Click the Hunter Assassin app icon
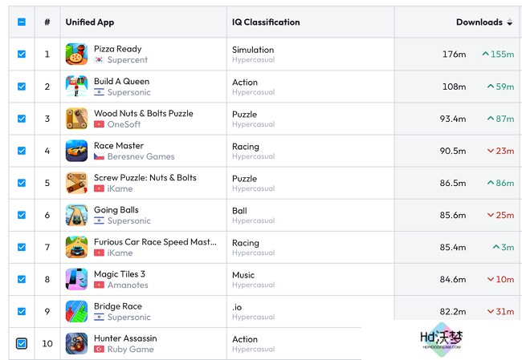522x360 pixels. tap(76, 344)
